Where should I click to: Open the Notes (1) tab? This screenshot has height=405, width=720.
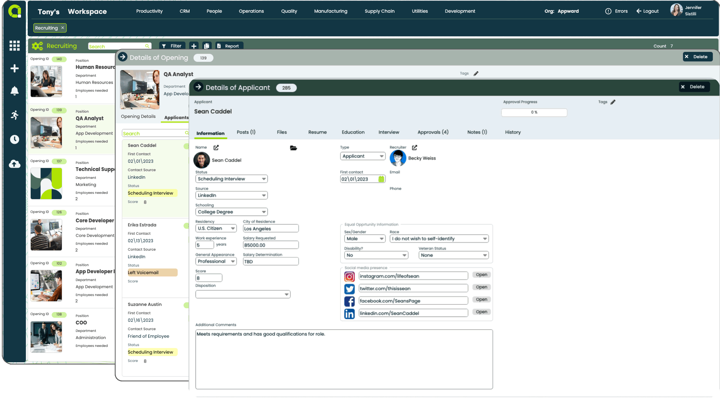pos(477,132)
